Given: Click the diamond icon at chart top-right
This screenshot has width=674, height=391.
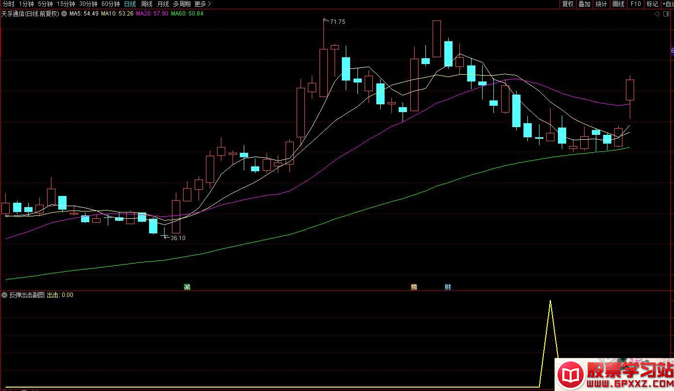Looking at the screenshot, I should (657, 14).
